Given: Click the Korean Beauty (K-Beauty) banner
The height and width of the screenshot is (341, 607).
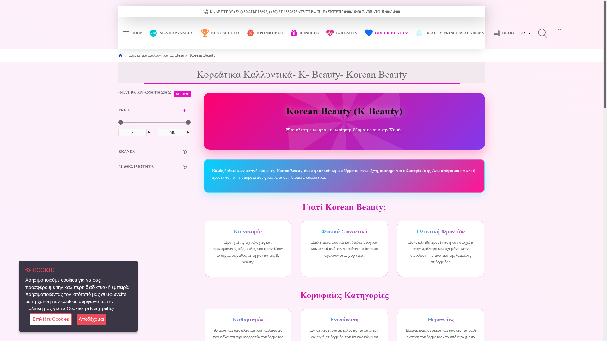Looking at the screenshot, I should point(344,121).
